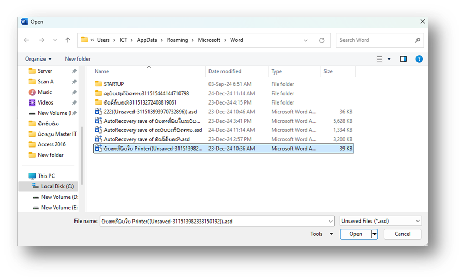This screenshot has height=280, width=462.
Task: Click the File name input field
Action: tap(217, 221)
